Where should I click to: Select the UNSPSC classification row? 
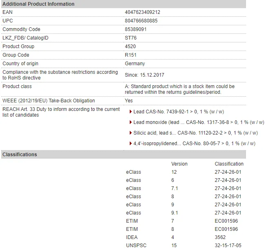[184, 245]
